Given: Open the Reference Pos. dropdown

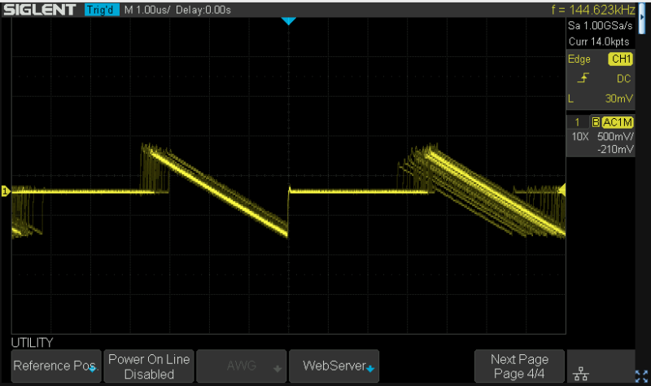Looking at the screenshot, I should [55, 366].
